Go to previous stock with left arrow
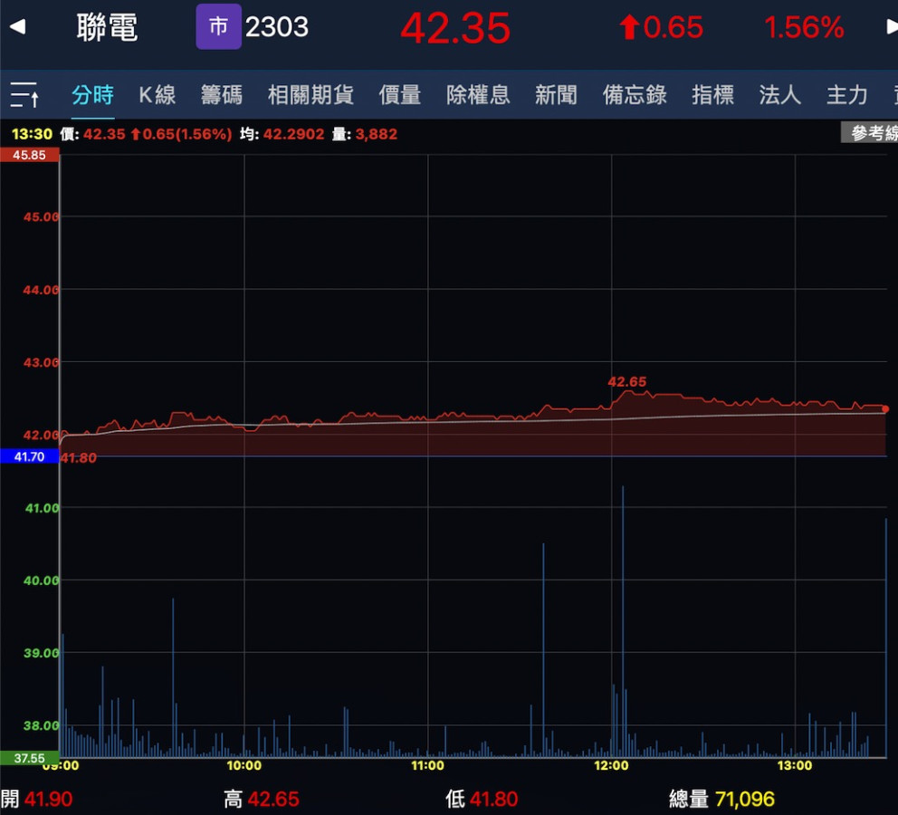 (18, 27)
